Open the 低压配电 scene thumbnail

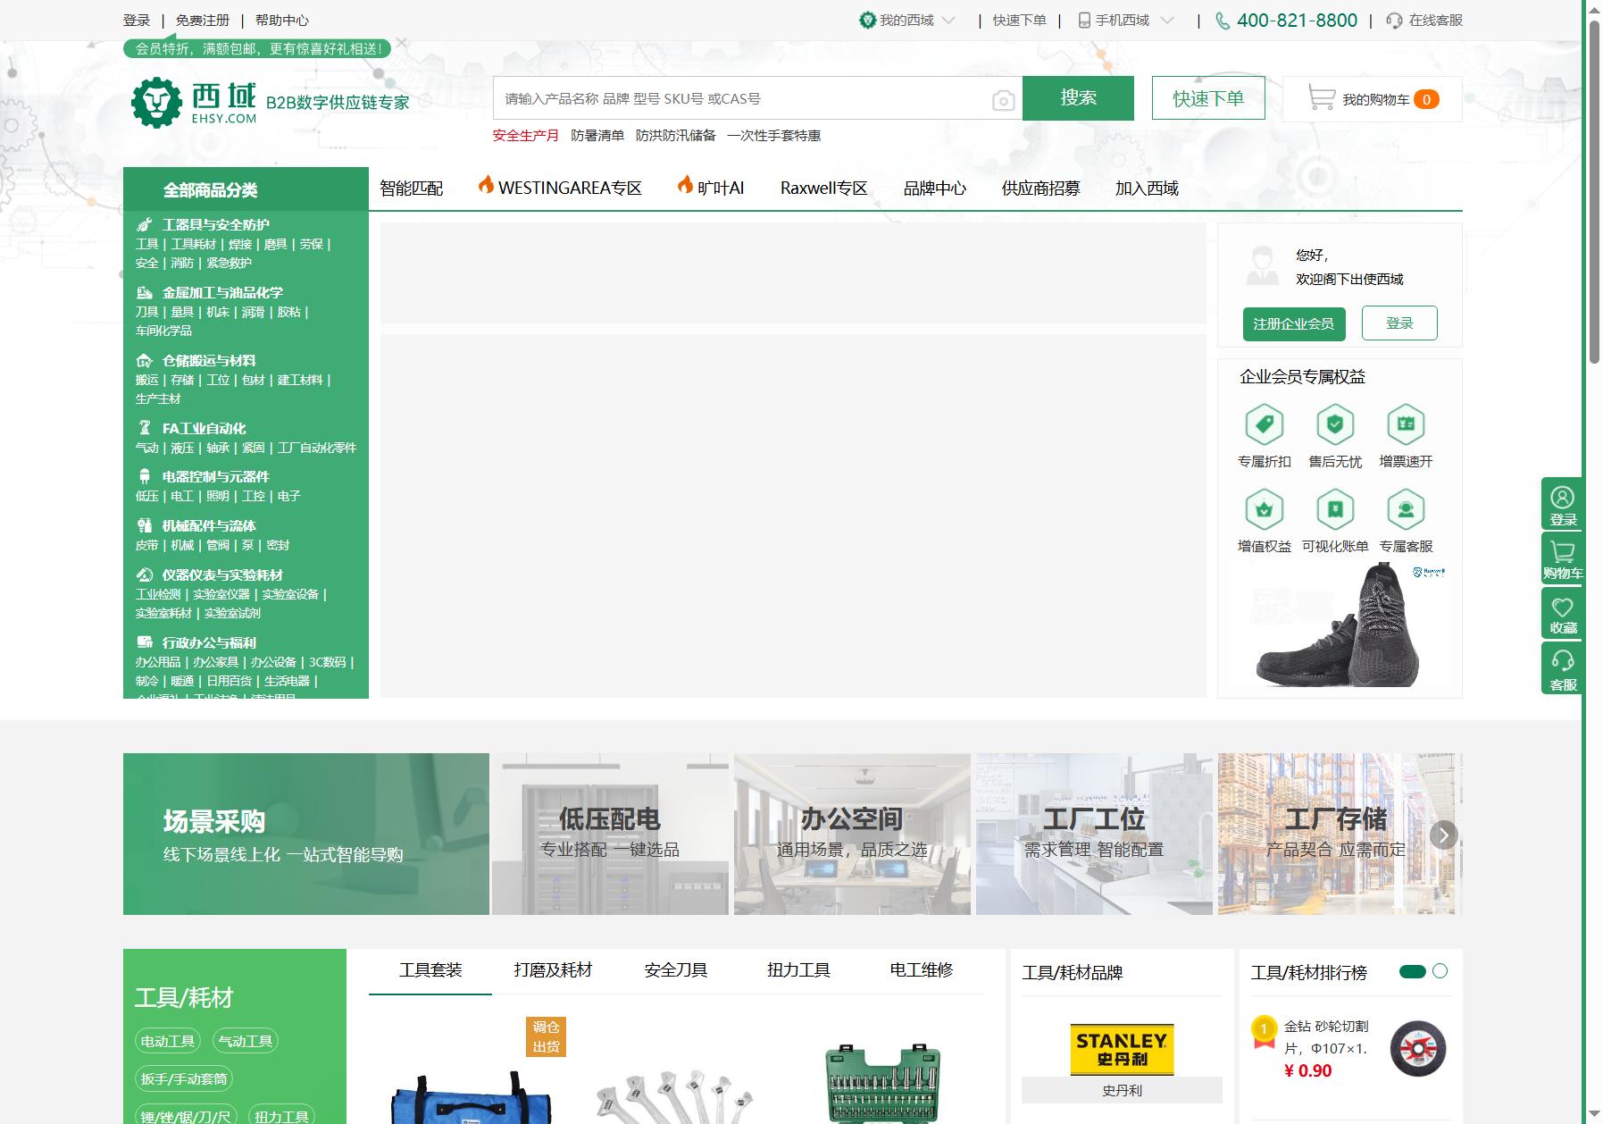click(x=610, y=834)
